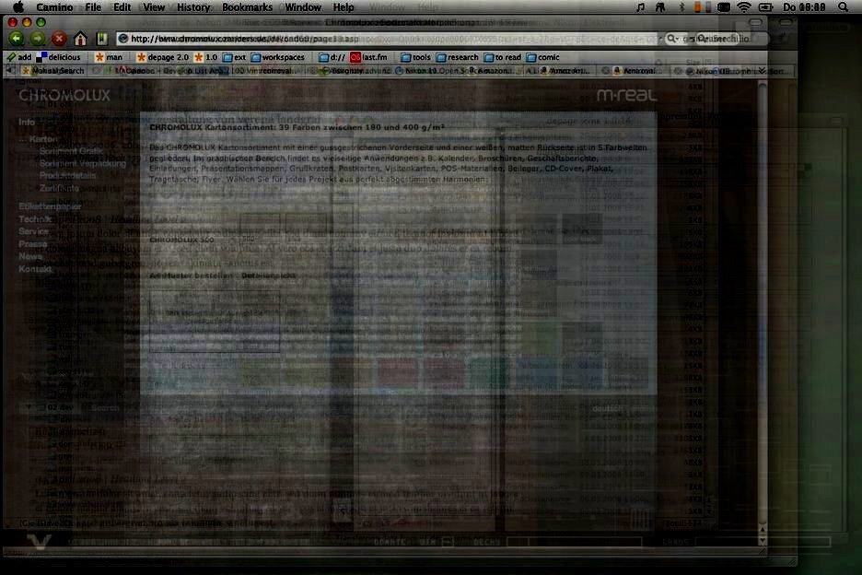Open the Edit menu
This screenshot has height=575, width=862.
[122, 7]
